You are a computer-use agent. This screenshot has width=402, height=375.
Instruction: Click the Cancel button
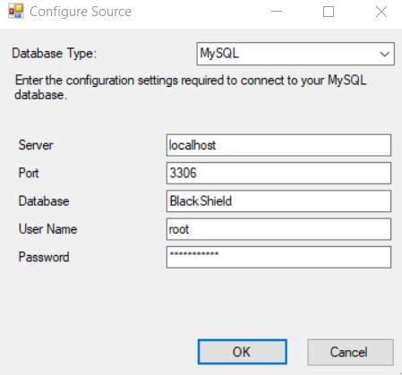tap(350, 352)
